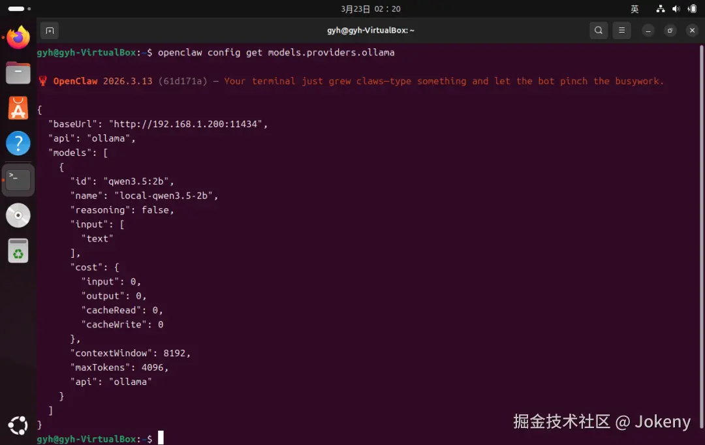Switch the input method indicator

[x=634, y=8]
